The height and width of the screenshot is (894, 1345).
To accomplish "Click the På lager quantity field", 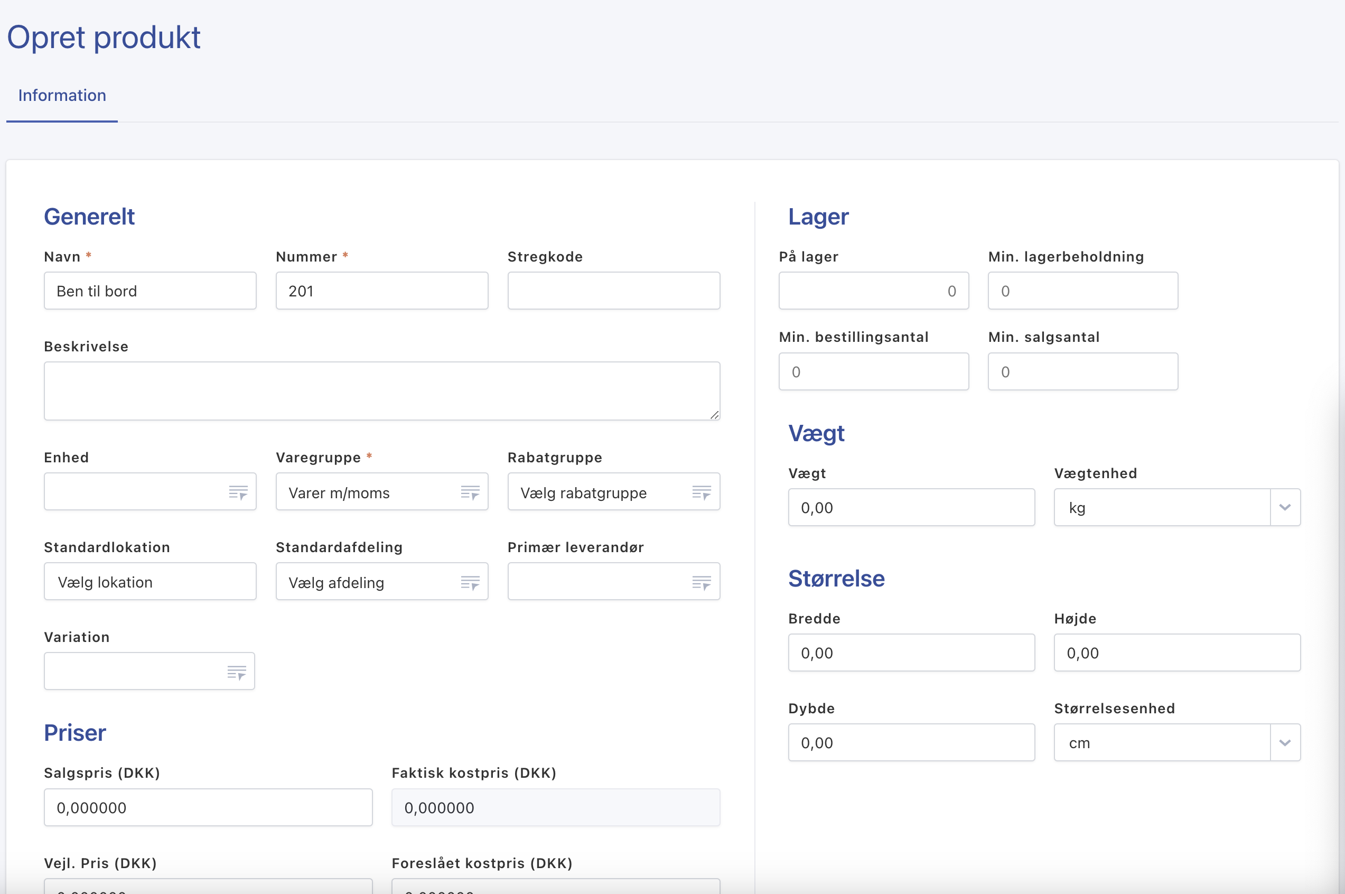I will coord(873,291).
